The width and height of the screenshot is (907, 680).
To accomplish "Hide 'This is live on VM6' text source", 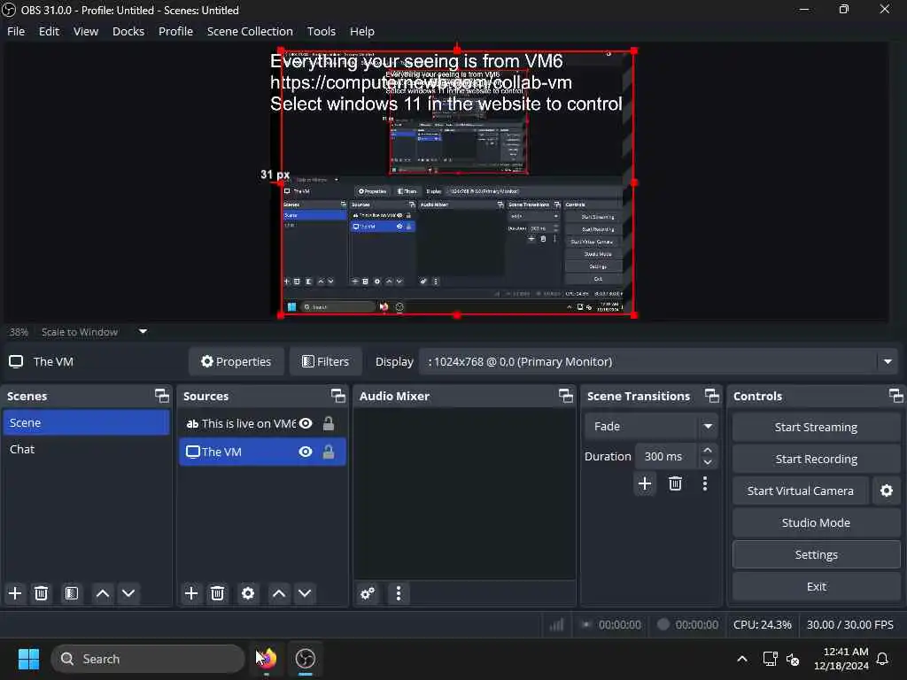I will tap(306, 424).
